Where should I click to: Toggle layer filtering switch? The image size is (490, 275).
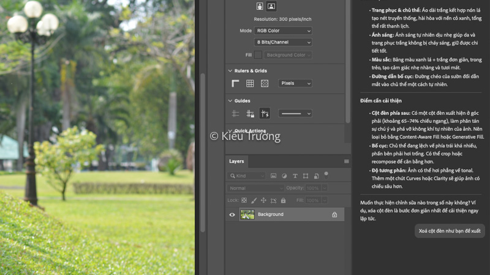(326, 175)
